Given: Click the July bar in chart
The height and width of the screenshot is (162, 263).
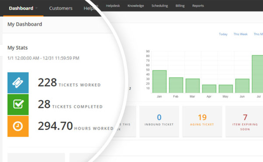Looking at the screenshot, I should 257,74.
